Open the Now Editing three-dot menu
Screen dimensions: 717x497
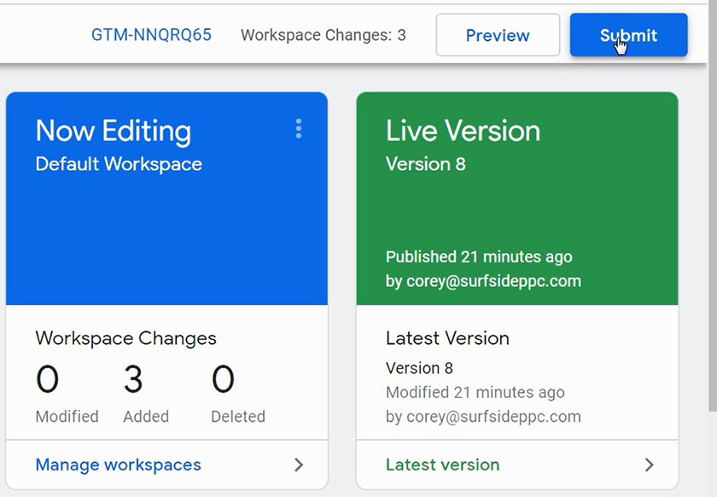[298, 128]
